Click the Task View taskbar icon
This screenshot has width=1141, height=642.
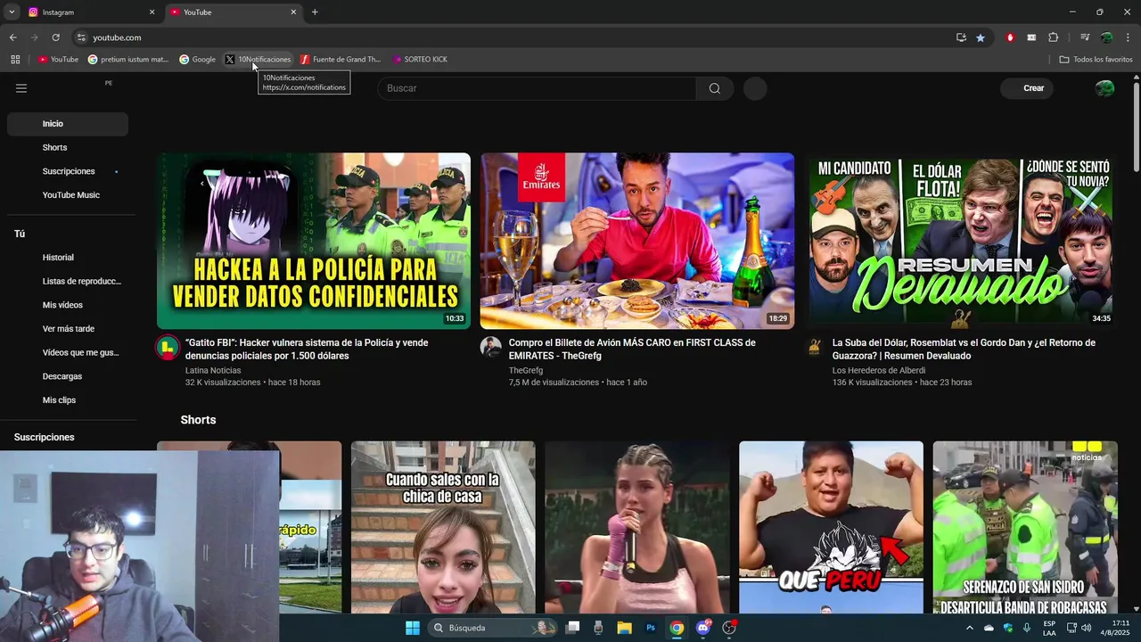[x=573, y=628]
